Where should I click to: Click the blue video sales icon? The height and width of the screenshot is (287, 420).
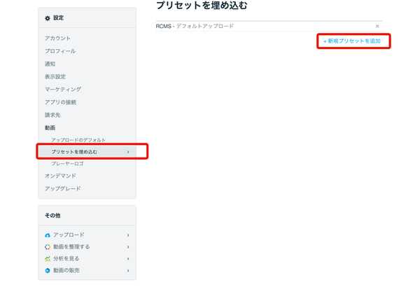tap(48, 270)
